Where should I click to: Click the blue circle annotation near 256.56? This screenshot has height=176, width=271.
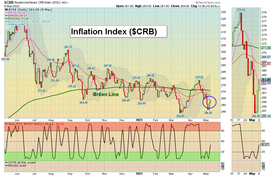209,102
